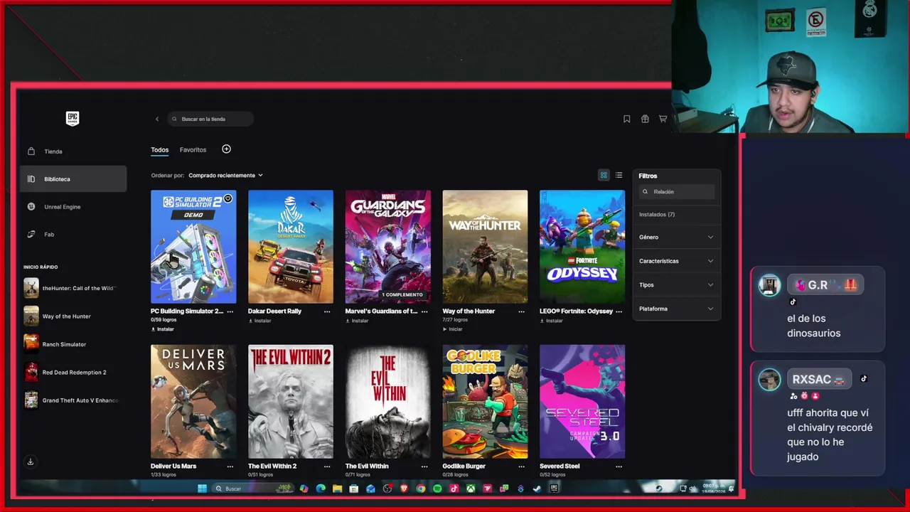Open options menu for Marvel's Guardians of the Galaxy
The width and height of the screenshot is (910, 512).
coord(424,311)
